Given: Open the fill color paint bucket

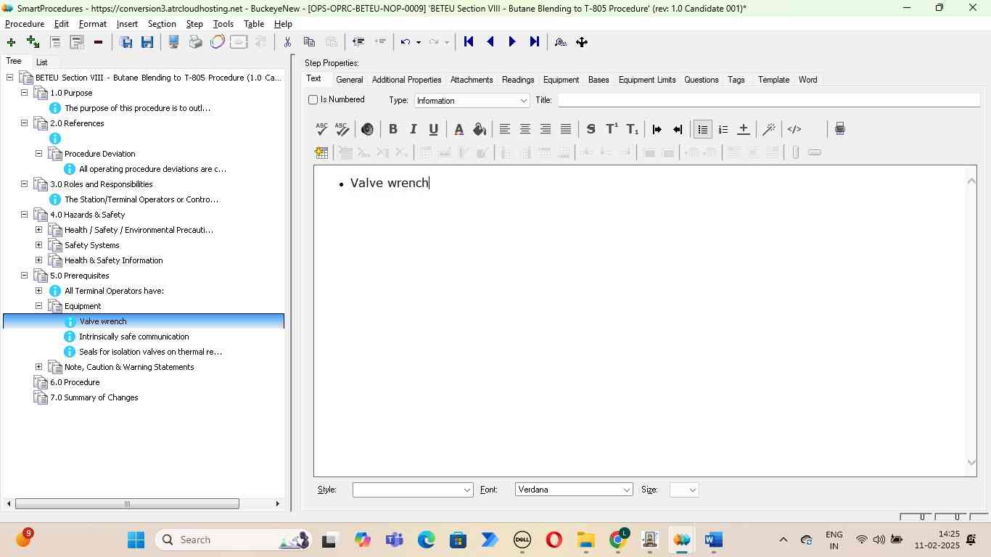Looking at the screenshot, I should [479, 129].
